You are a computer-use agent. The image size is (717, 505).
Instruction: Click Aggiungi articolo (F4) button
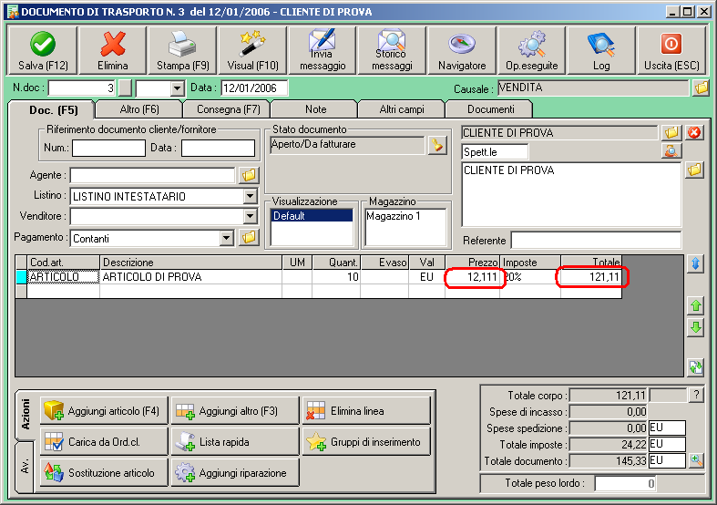pos(103,411)
